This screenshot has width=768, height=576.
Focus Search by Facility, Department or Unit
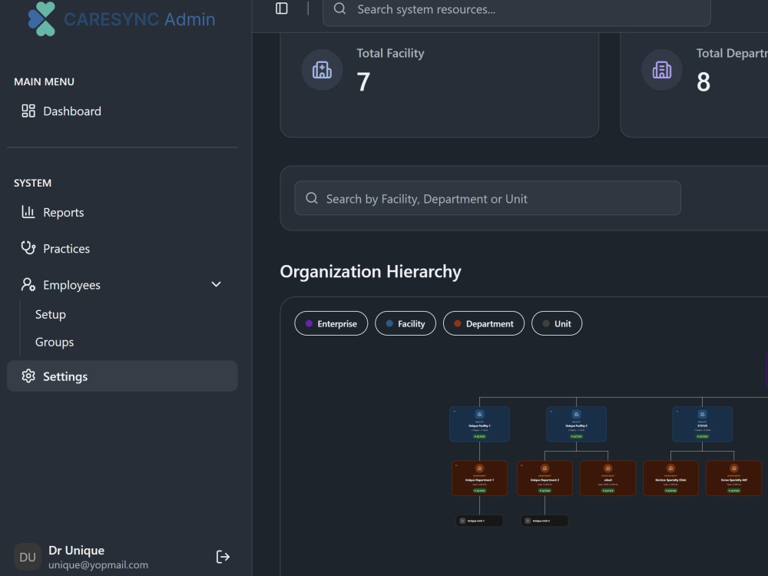pyautogui.click(x=488, y=198)
